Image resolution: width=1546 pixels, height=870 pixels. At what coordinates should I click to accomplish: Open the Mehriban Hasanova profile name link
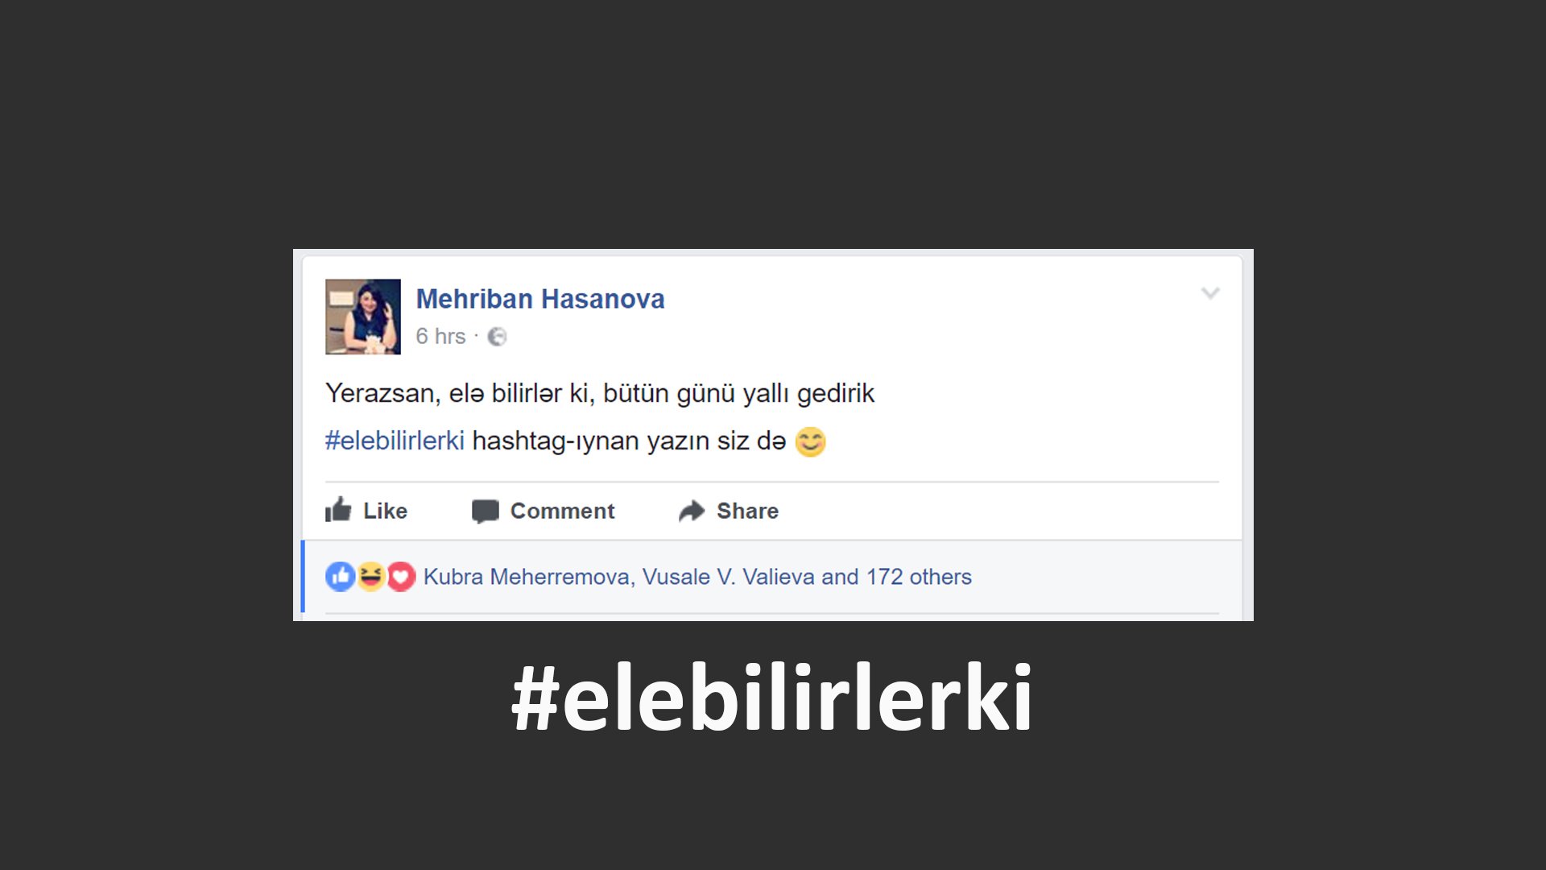(x=540, y=299)
